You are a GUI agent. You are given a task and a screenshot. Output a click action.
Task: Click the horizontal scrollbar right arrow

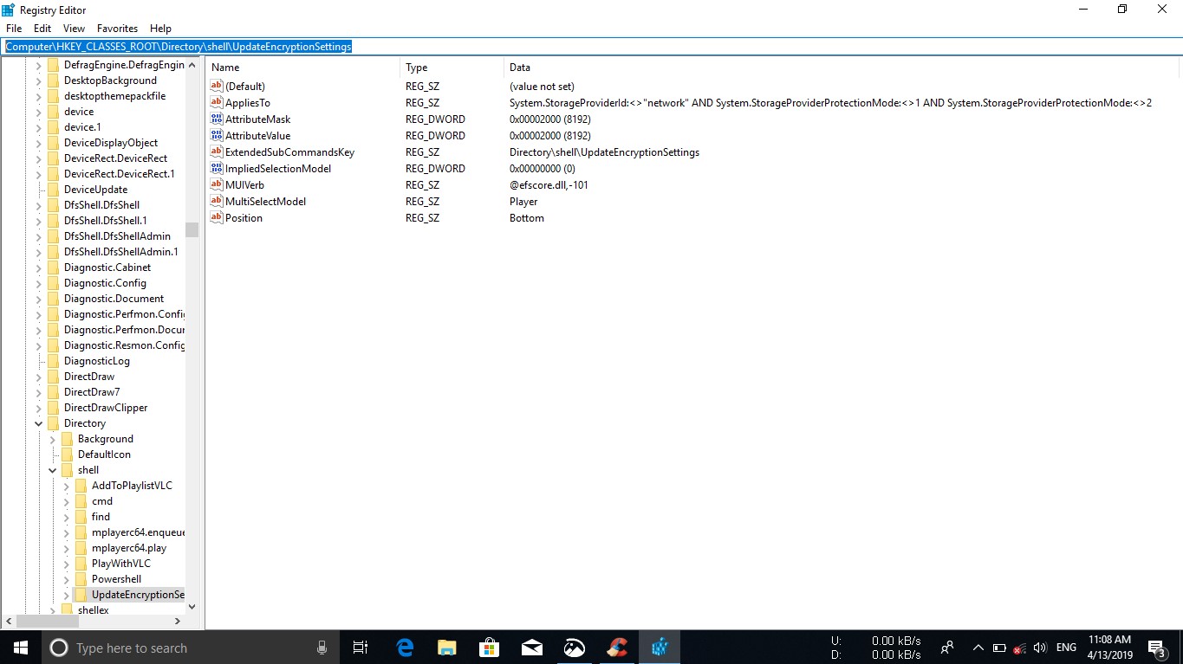(x=177, y=621)
